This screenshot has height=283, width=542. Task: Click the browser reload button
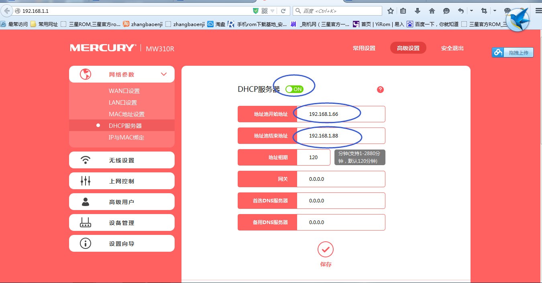click(283, 11)
